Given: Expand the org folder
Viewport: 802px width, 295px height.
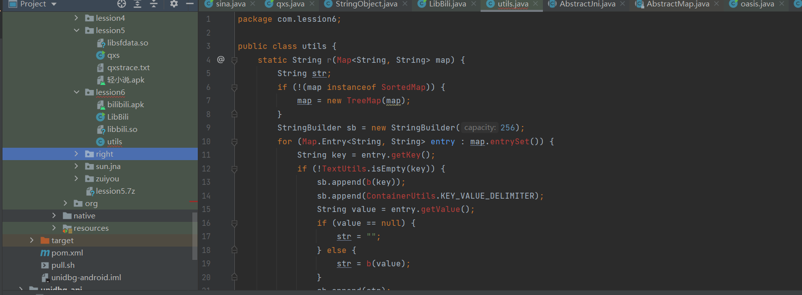Looking at the screenshot, I should pos(65,203).
